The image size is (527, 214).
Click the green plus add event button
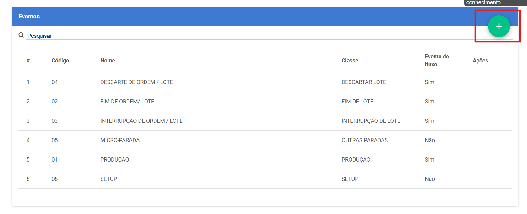coord(499,26)
